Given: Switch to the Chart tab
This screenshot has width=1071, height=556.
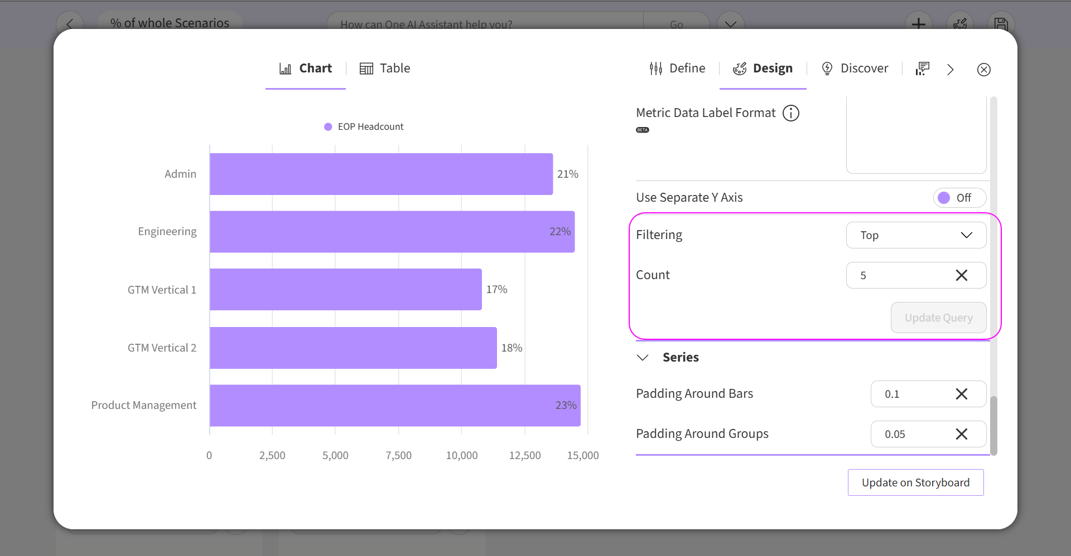Looking at the screenshot, I should point(306,69).
